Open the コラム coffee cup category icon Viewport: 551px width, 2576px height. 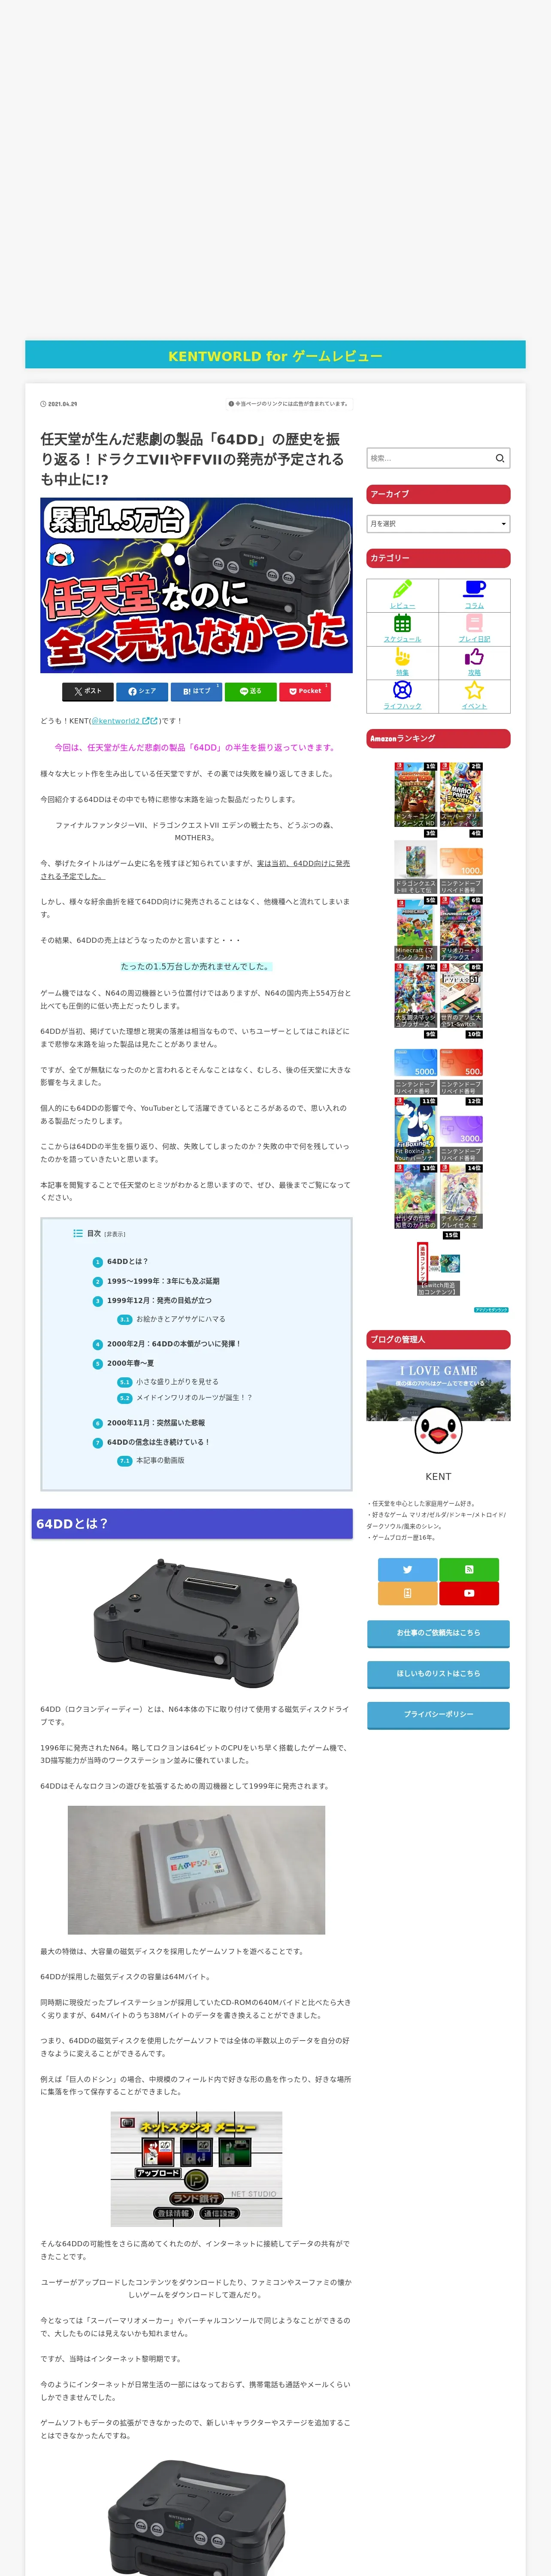click(474, 589)
